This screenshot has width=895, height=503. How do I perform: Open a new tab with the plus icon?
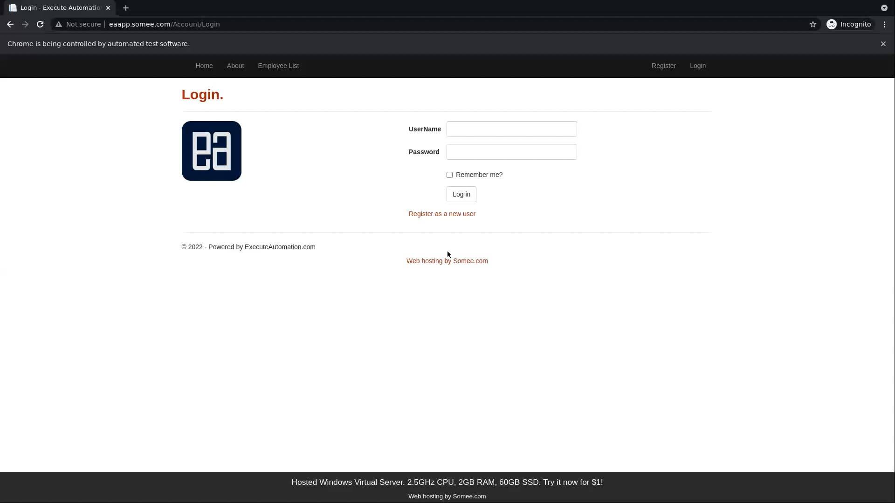click(x=126, y=8)
